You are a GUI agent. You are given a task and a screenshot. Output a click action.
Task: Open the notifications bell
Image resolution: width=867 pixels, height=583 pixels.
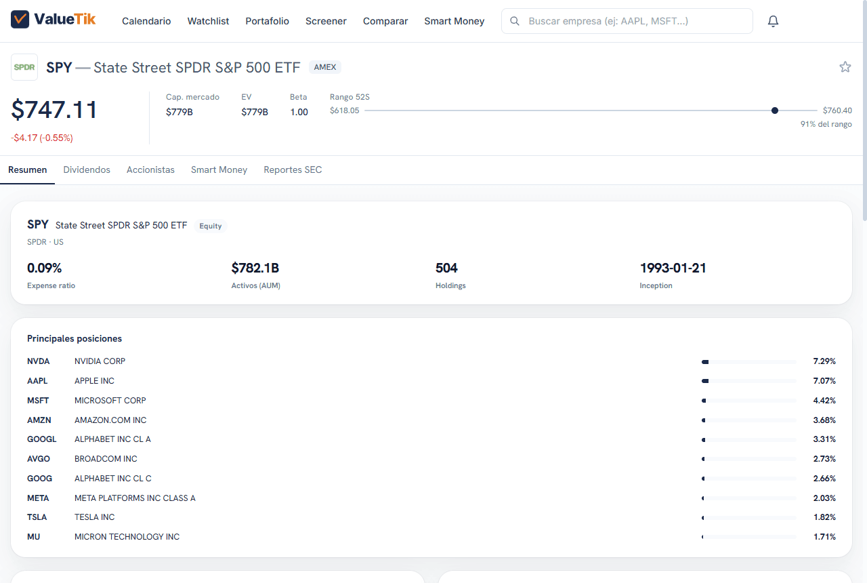click(x=773, y=21)
